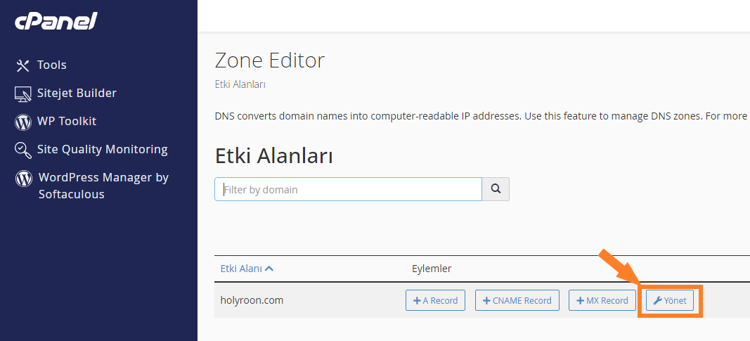Open the Site Quality Monitoring text link
750x341 pixels.
point(103,150)
